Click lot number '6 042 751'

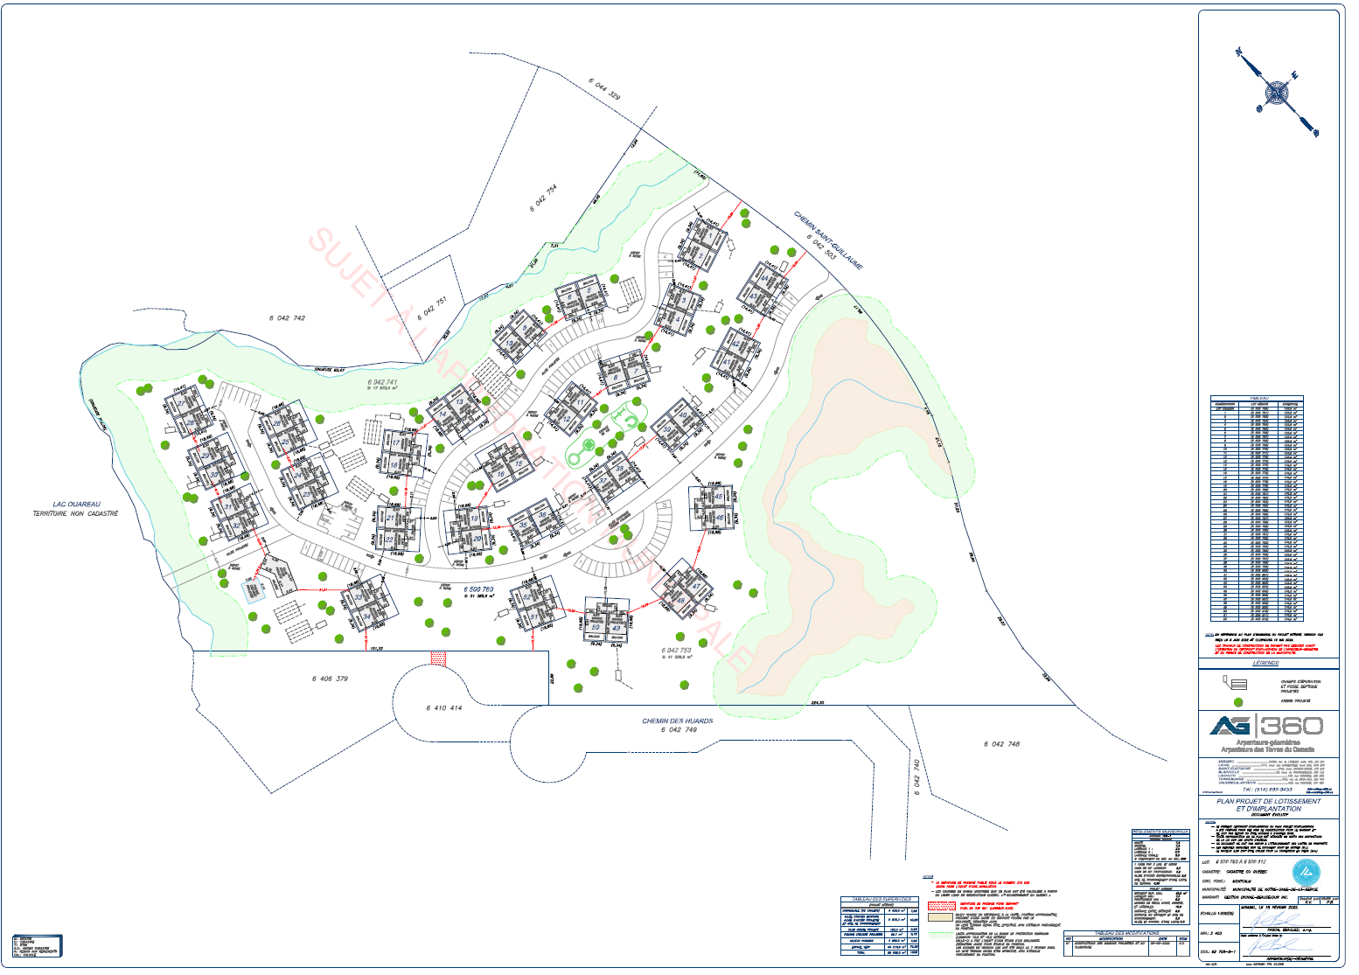[x=431, y=308]
